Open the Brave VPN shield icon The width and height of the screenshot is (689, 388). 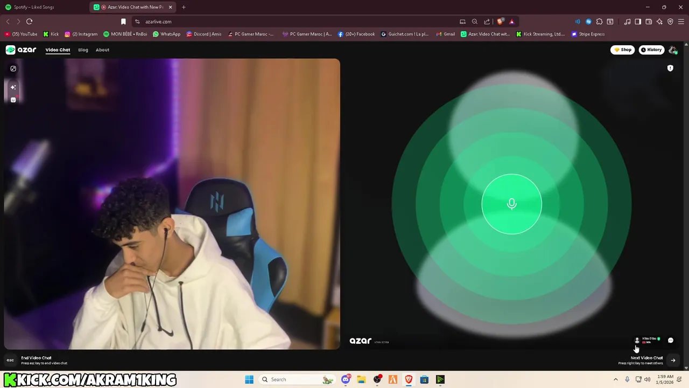pyautogui.click(x=670, y=22)
